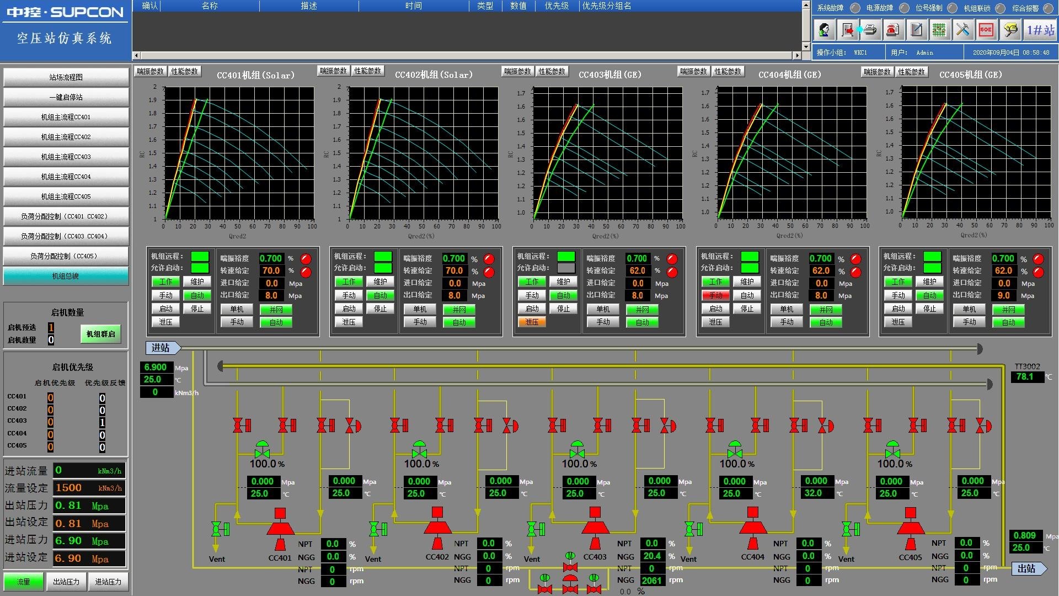Click the printer icon
This screenshot has width=1059, height=596.
point(870,29)
